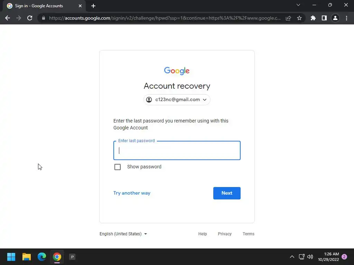
Task: Click the address bar URL
Action: [165, 18]
